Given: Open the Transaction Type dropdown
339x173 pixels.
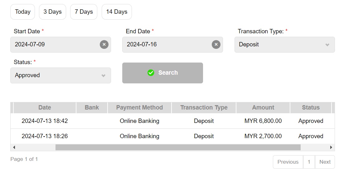Looking at the screenshot, I should (x=284, y=44).
